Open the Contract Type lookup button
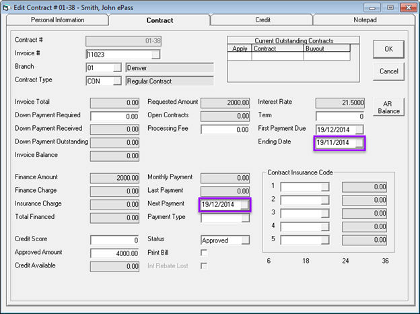This screenshot has height=314, width=420. 117,81
